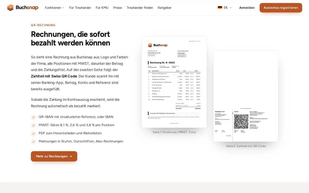Click the checkmark icon beside MWST-Sätze item
This screenshot has width=309, height=193.
pos(33,125)
